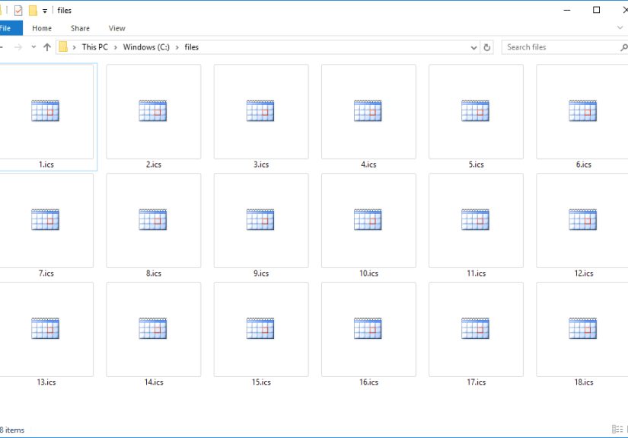Open the File menu tab

click(x=10, y=28)
